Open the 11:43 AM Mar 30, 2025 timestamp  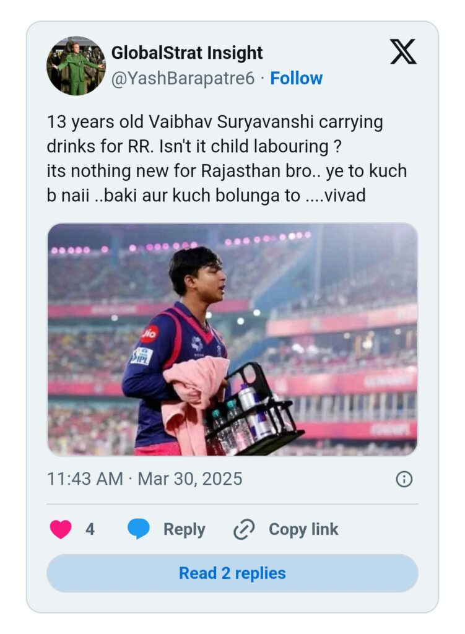coord(145,479)
